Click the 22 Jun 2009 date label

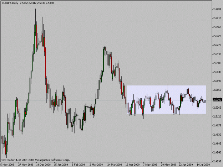186,165
